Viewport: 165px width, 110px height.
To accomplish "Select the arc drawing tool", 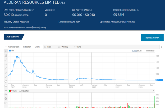I will (x=6, y=94).
